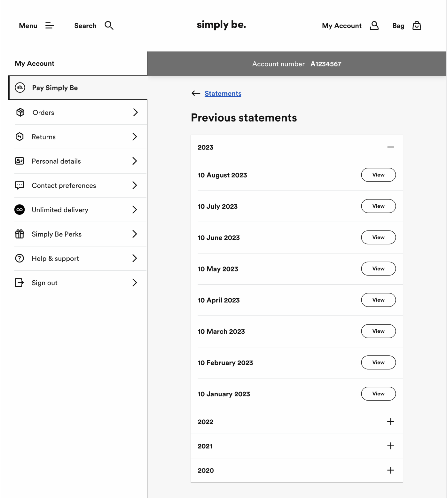Screen dimensions: 447x498
Task: Click the sb. Pay Simply Be icon
Action: click(20, 88)
